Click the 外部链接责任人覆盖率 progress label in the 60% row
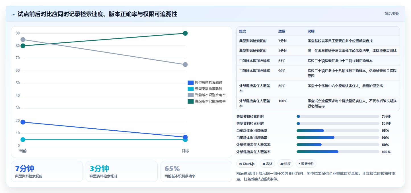 [x=253, y=145]
